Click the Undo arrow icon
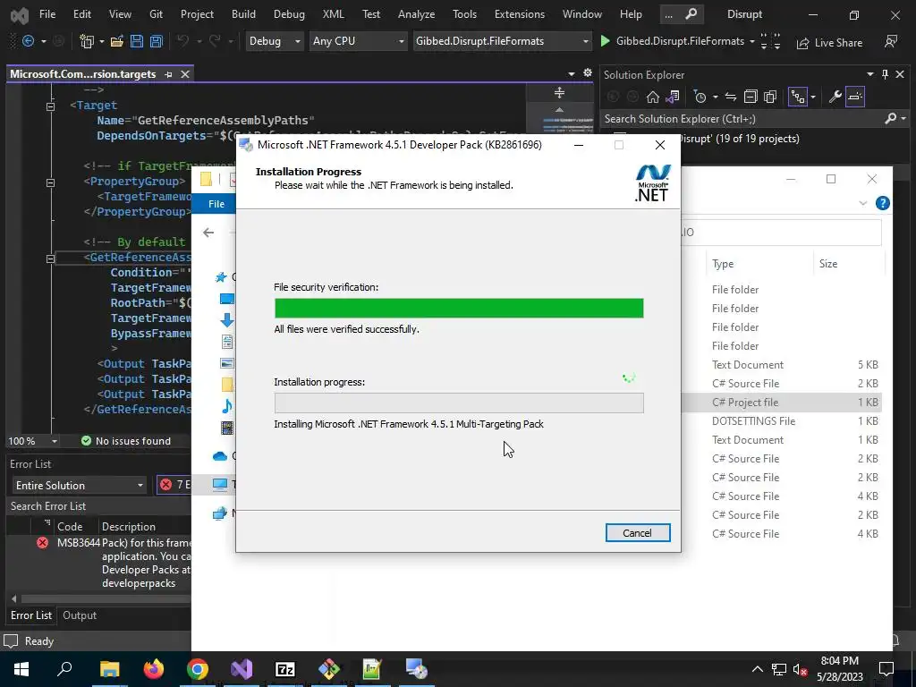Image resolution: width=916 pixels, height=687 pixels. 183,41
